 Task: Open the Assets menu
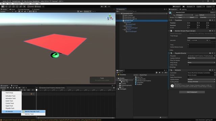[x=10, y=4]
